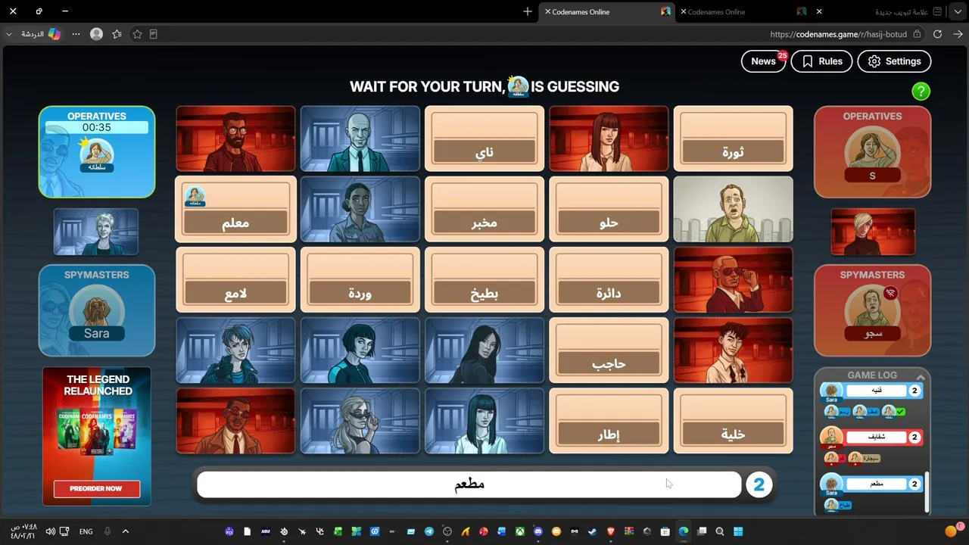Image resolution: width=969 pixels, height=545 pixels.
Task: Tap the وردة word card
Action: point(360,280)
